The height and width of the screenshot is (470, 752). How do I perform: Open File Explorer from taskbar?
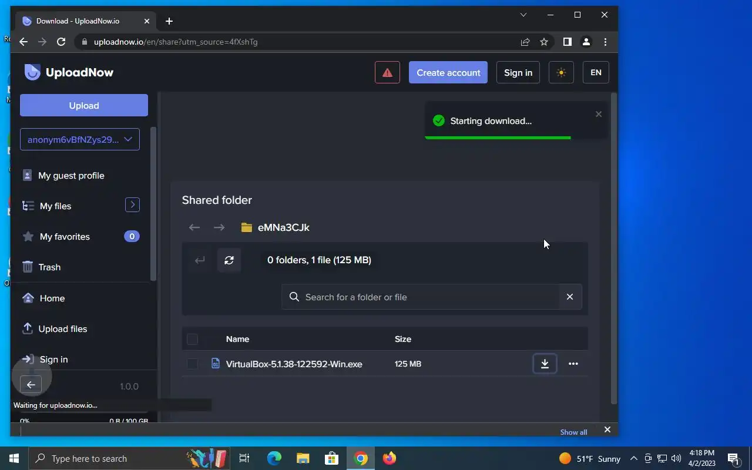point(303,458)
